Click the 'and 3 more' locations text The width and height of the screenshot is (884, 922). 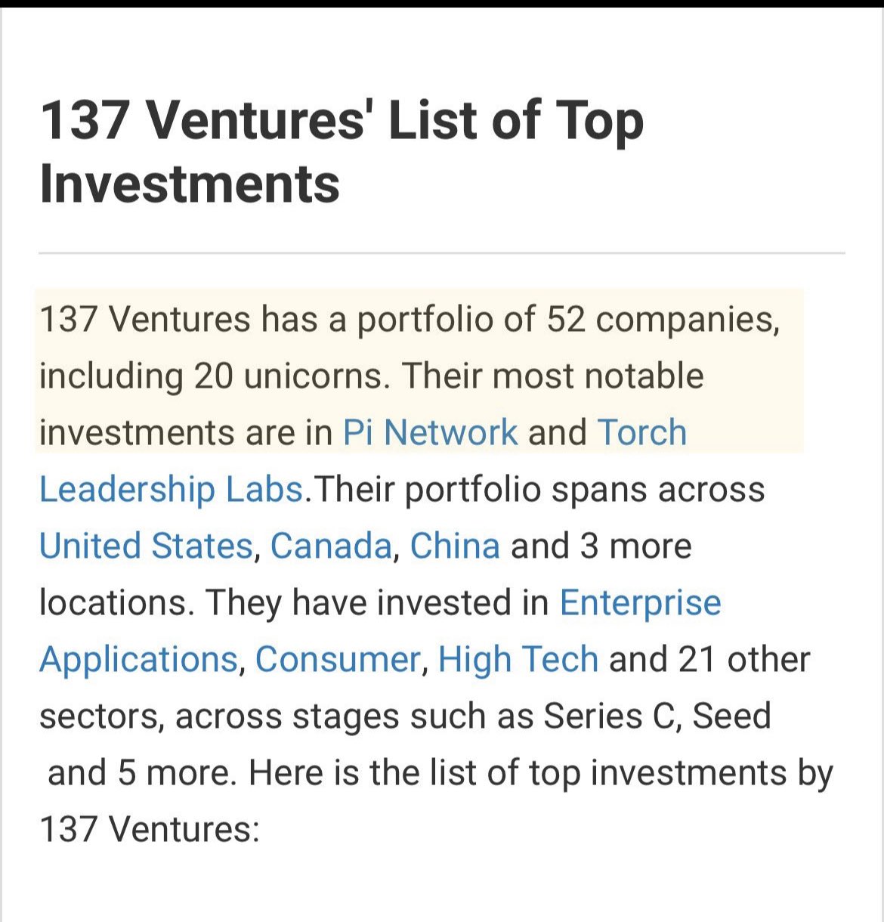[601, 546]
